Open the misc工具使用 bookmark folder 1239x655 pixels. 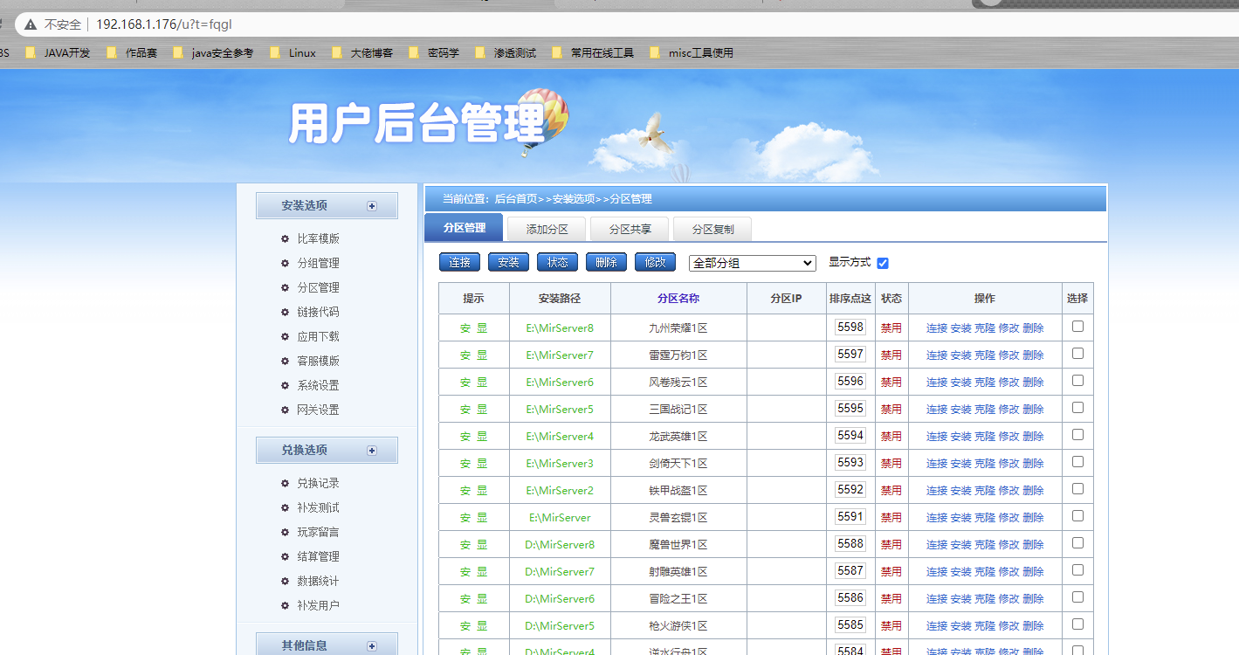692,52
